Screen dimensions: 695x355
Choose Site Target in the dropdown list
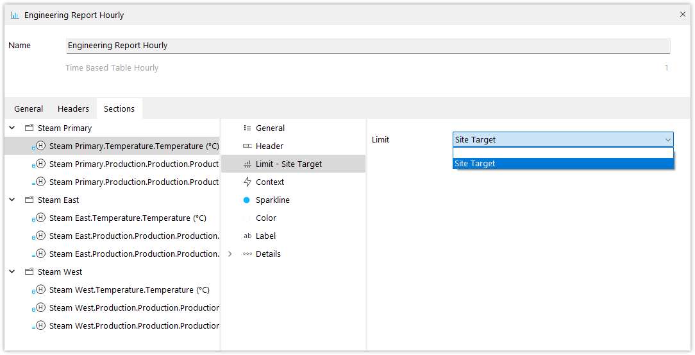click(563, 163)
